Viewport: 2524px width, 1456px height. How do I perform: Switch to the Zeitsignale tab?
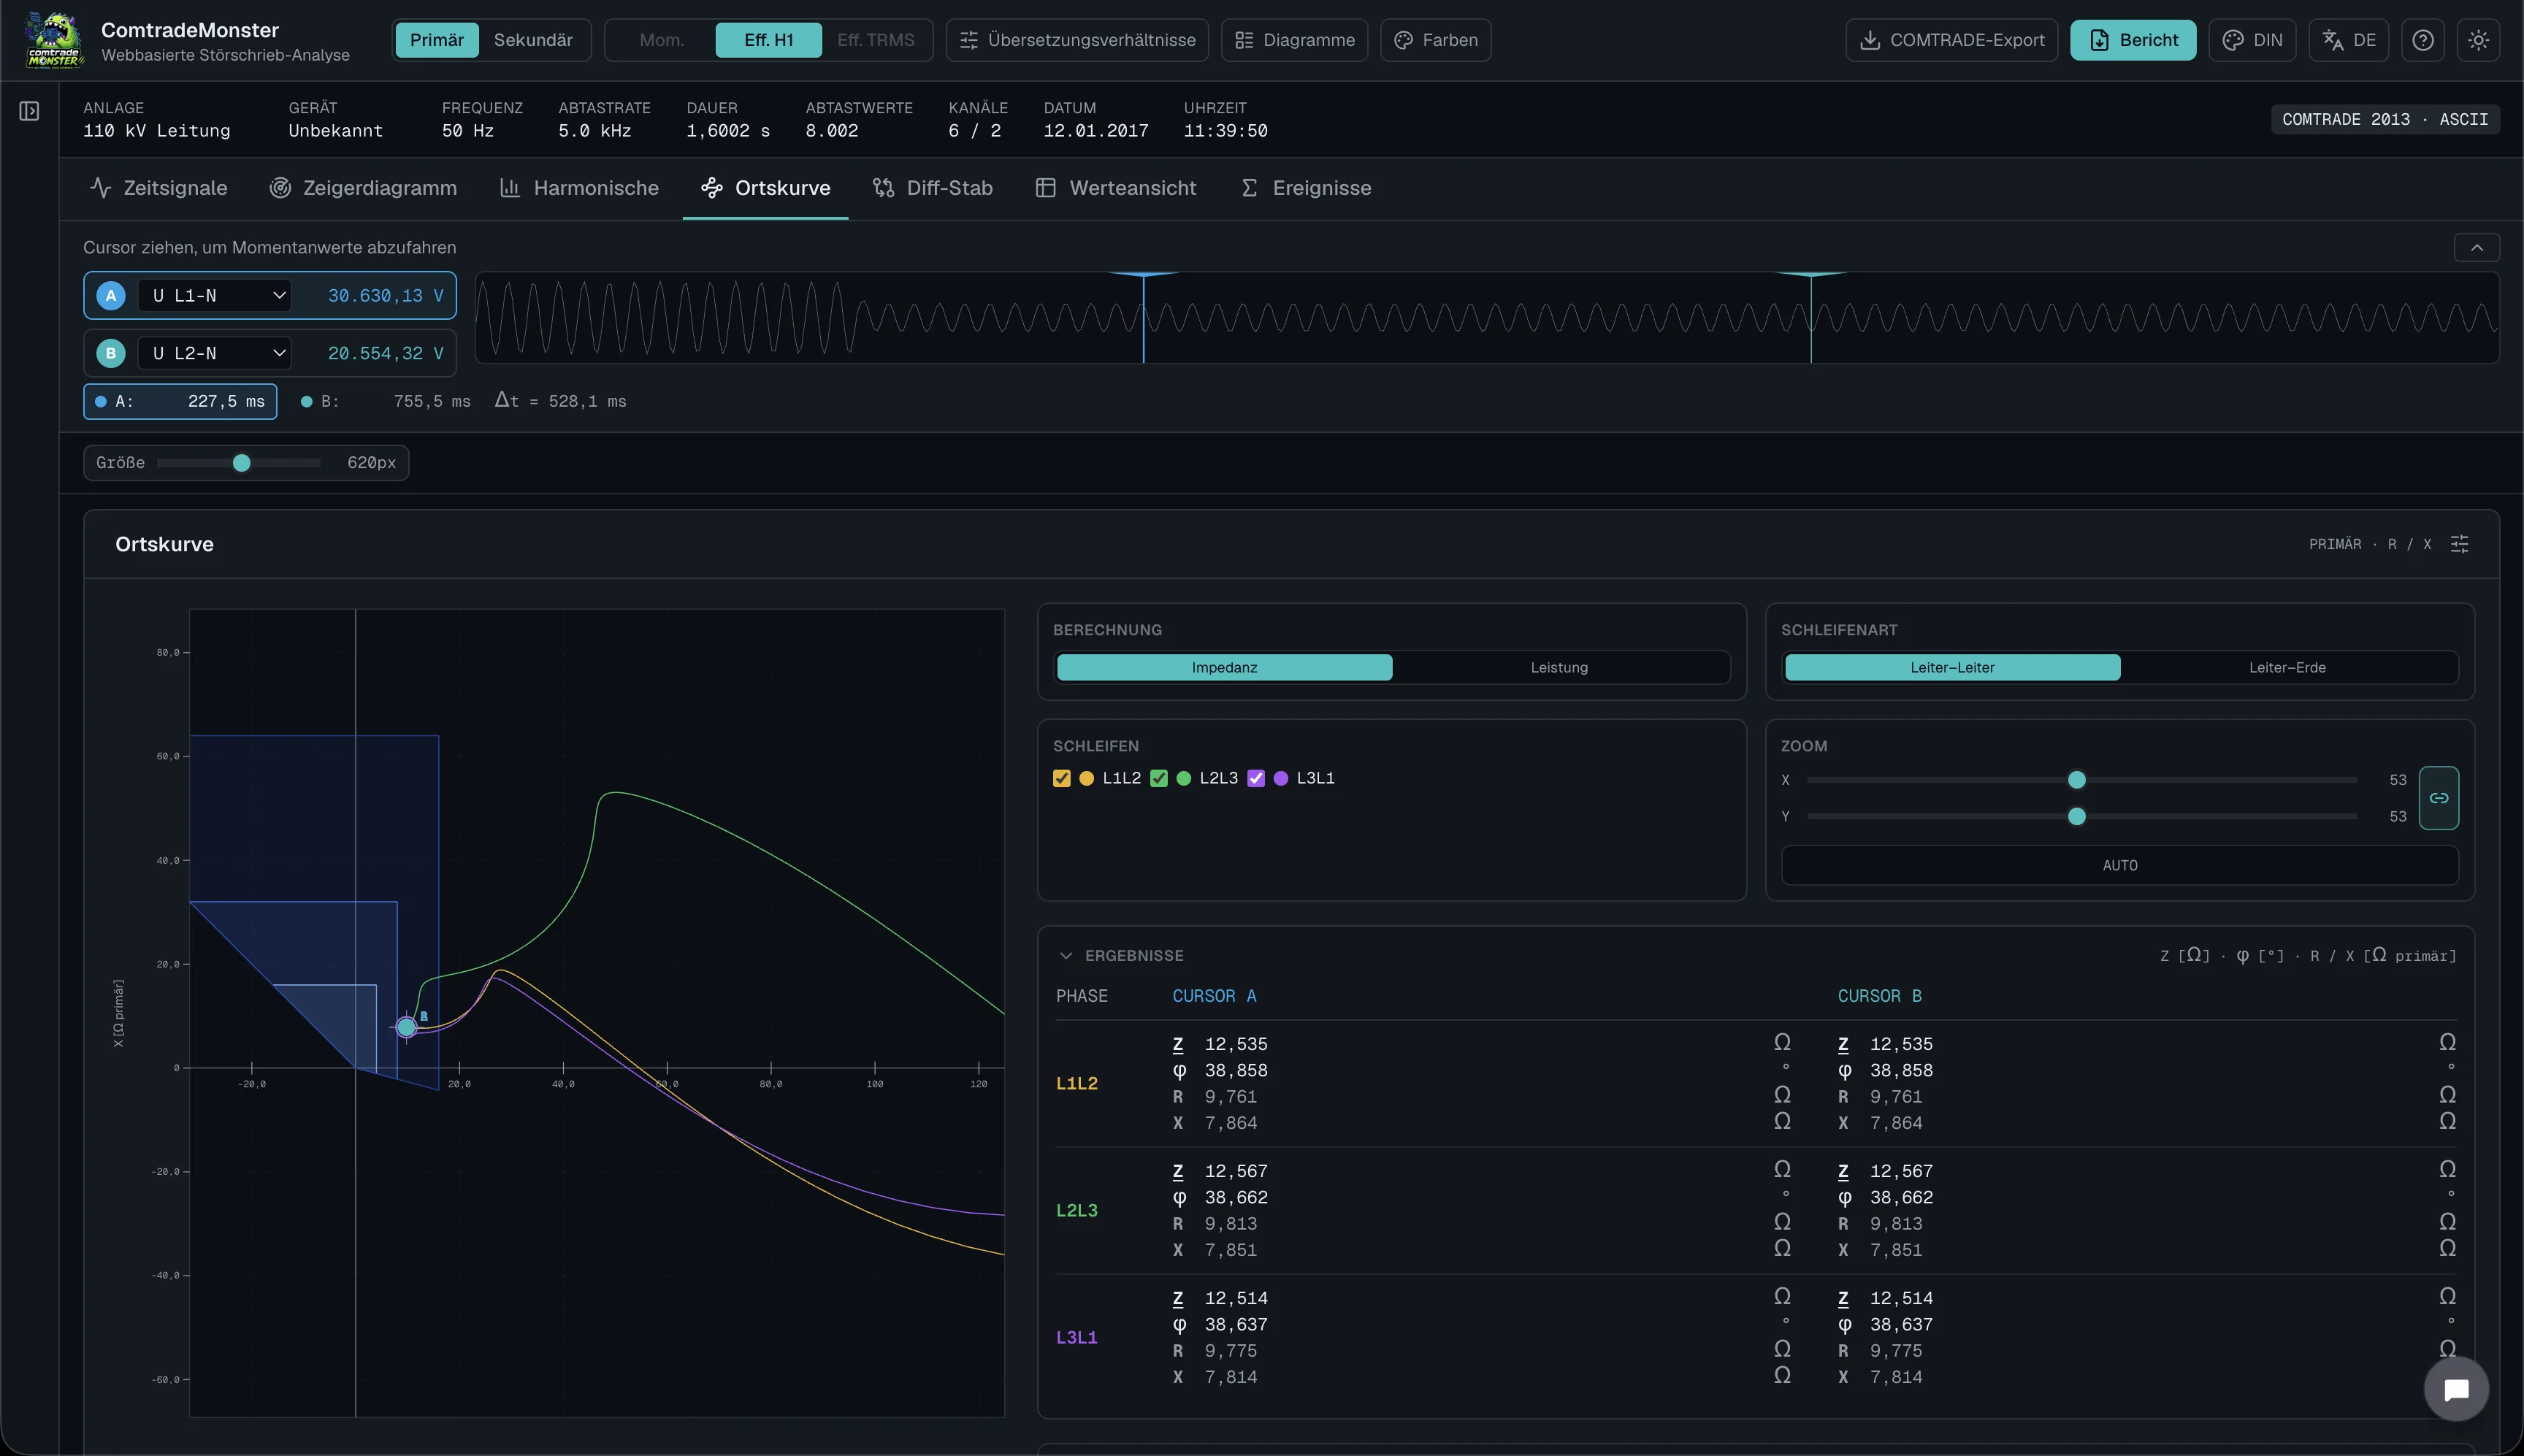(x=159, y=188)
